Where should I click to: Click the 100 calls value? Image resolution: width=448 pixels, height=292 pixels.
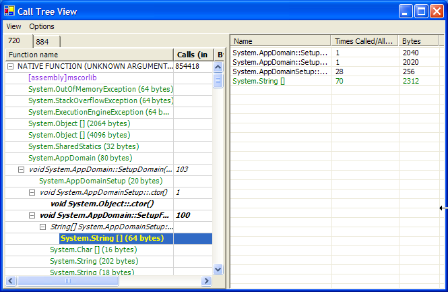(x=183, y=215)
